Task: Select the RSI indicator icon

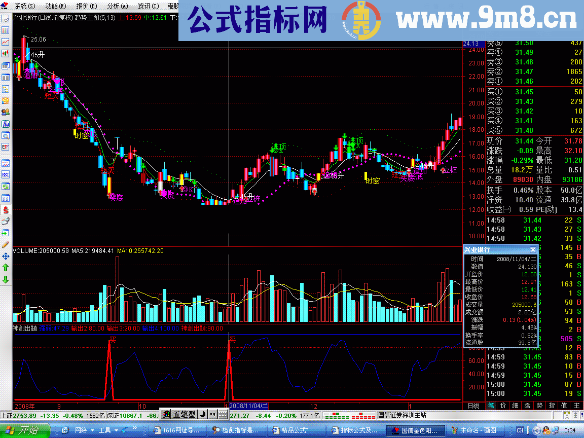Action: point(6,173)
